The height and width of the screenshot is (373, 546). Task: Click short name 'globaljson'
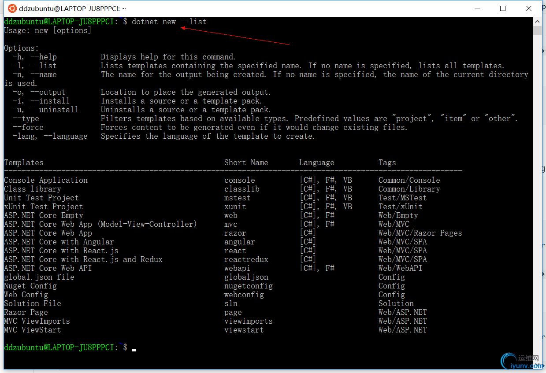246,277
